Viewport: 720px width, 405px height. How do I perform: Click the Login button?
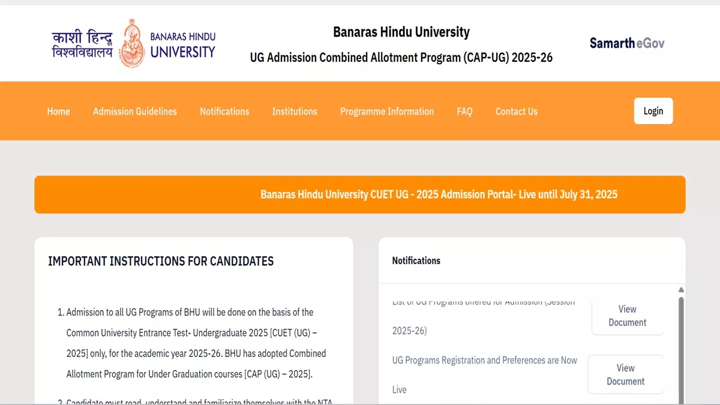653,111
